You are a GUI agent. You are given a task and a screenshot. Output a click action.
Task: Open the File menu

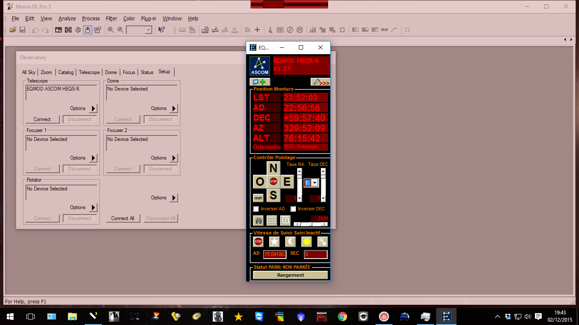tap(15, 19)
